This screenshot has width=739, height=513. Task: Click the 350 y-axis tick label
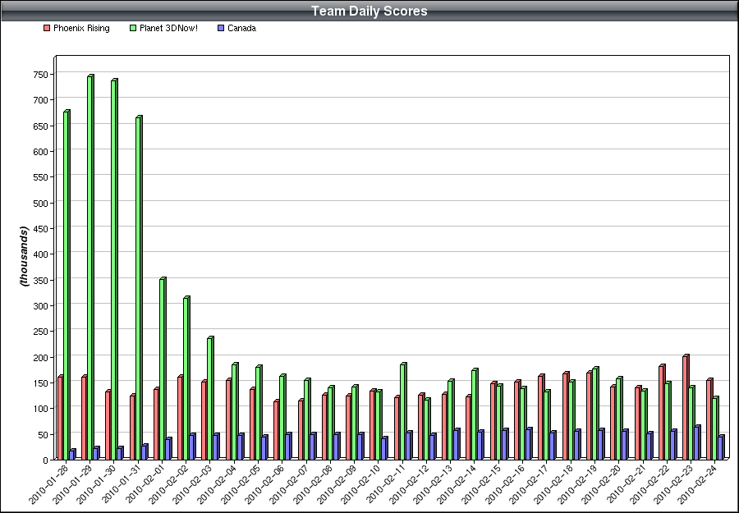coord(40,280)
